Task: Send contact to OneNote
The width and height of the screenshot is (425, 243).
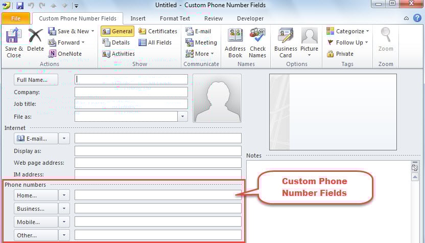Action: tap(65, 54)
